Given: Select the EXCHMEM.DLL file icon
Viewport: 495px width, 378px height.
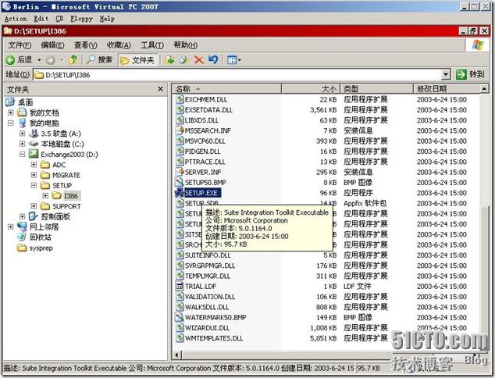Looking at the screenshot, I should [x=180, y=99].
